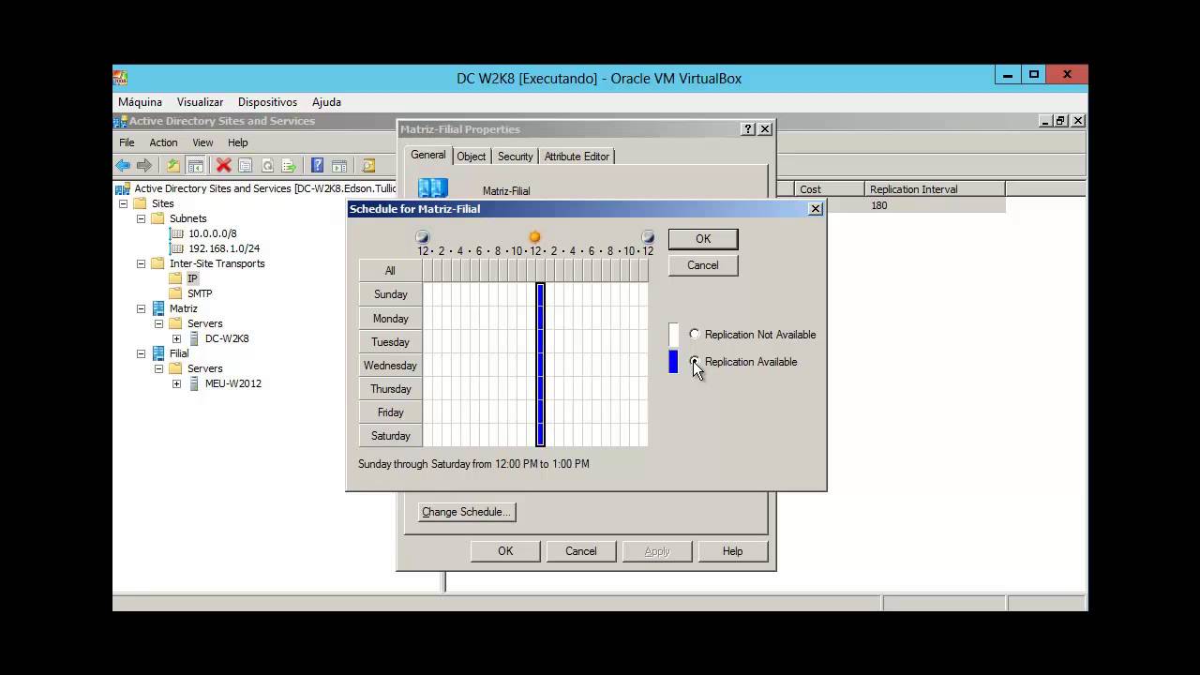Collapse the Subnets node
The width and height of the screenshot is (1200, 675).
[142, 218]
